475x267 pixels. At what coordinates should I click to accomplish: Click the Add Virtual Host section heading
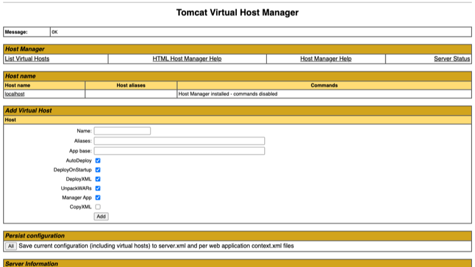[29, 111]
